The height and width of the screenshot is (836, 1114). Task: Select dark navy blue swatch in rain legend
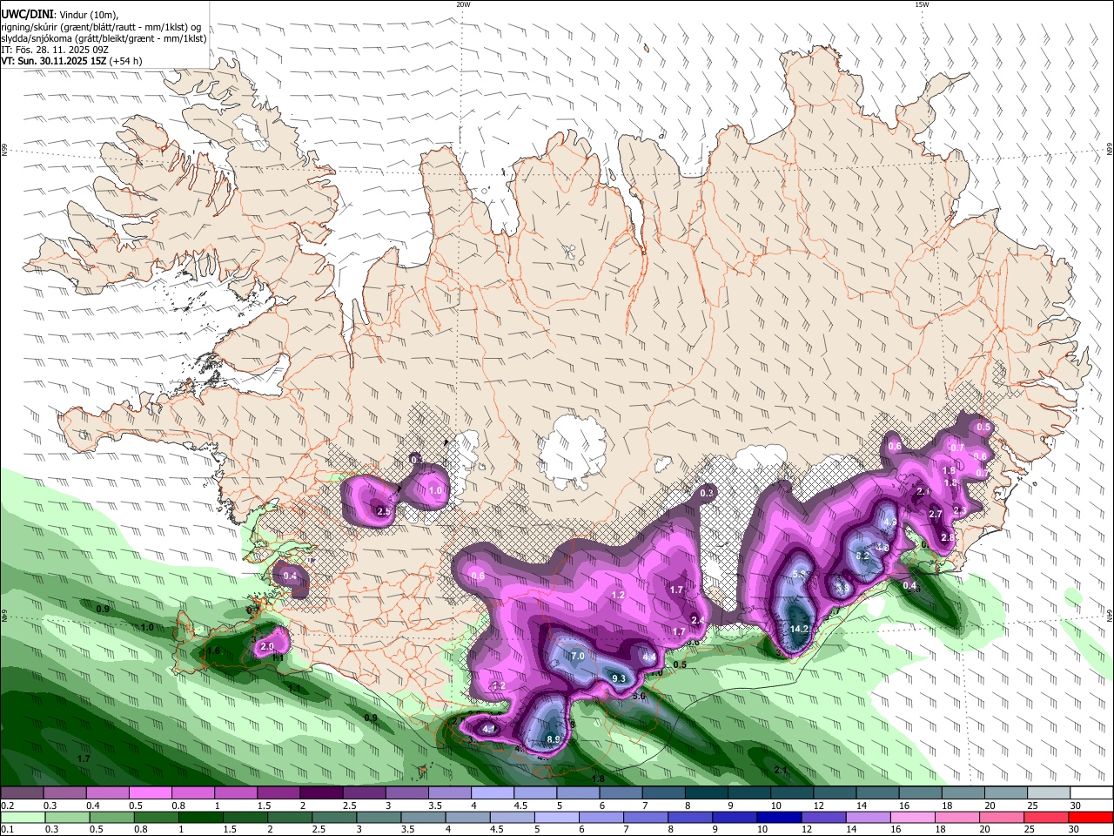point(778,817)
